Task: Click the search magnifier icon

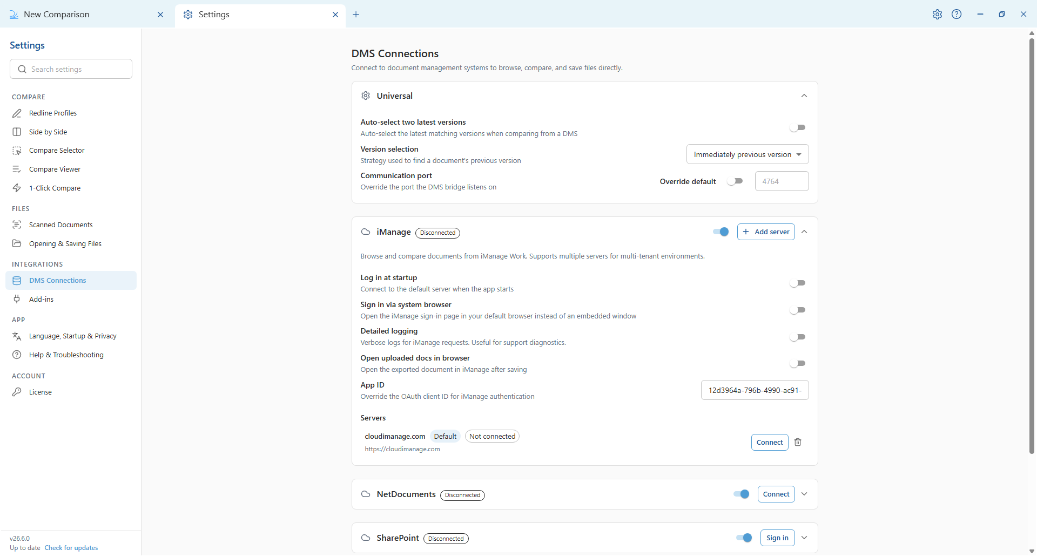Action: (22, 70)
